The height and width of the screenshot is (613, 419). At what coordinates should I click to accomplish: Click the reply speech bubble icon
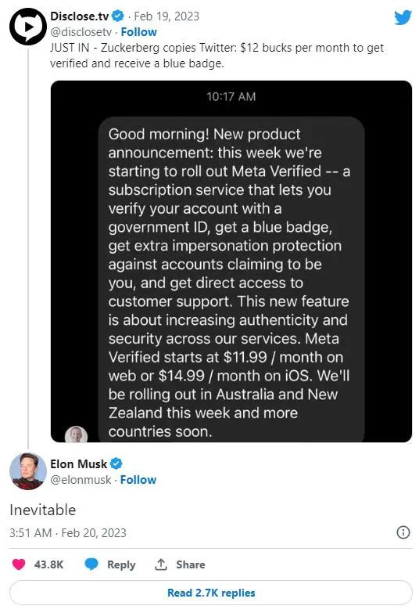(91, 564)
